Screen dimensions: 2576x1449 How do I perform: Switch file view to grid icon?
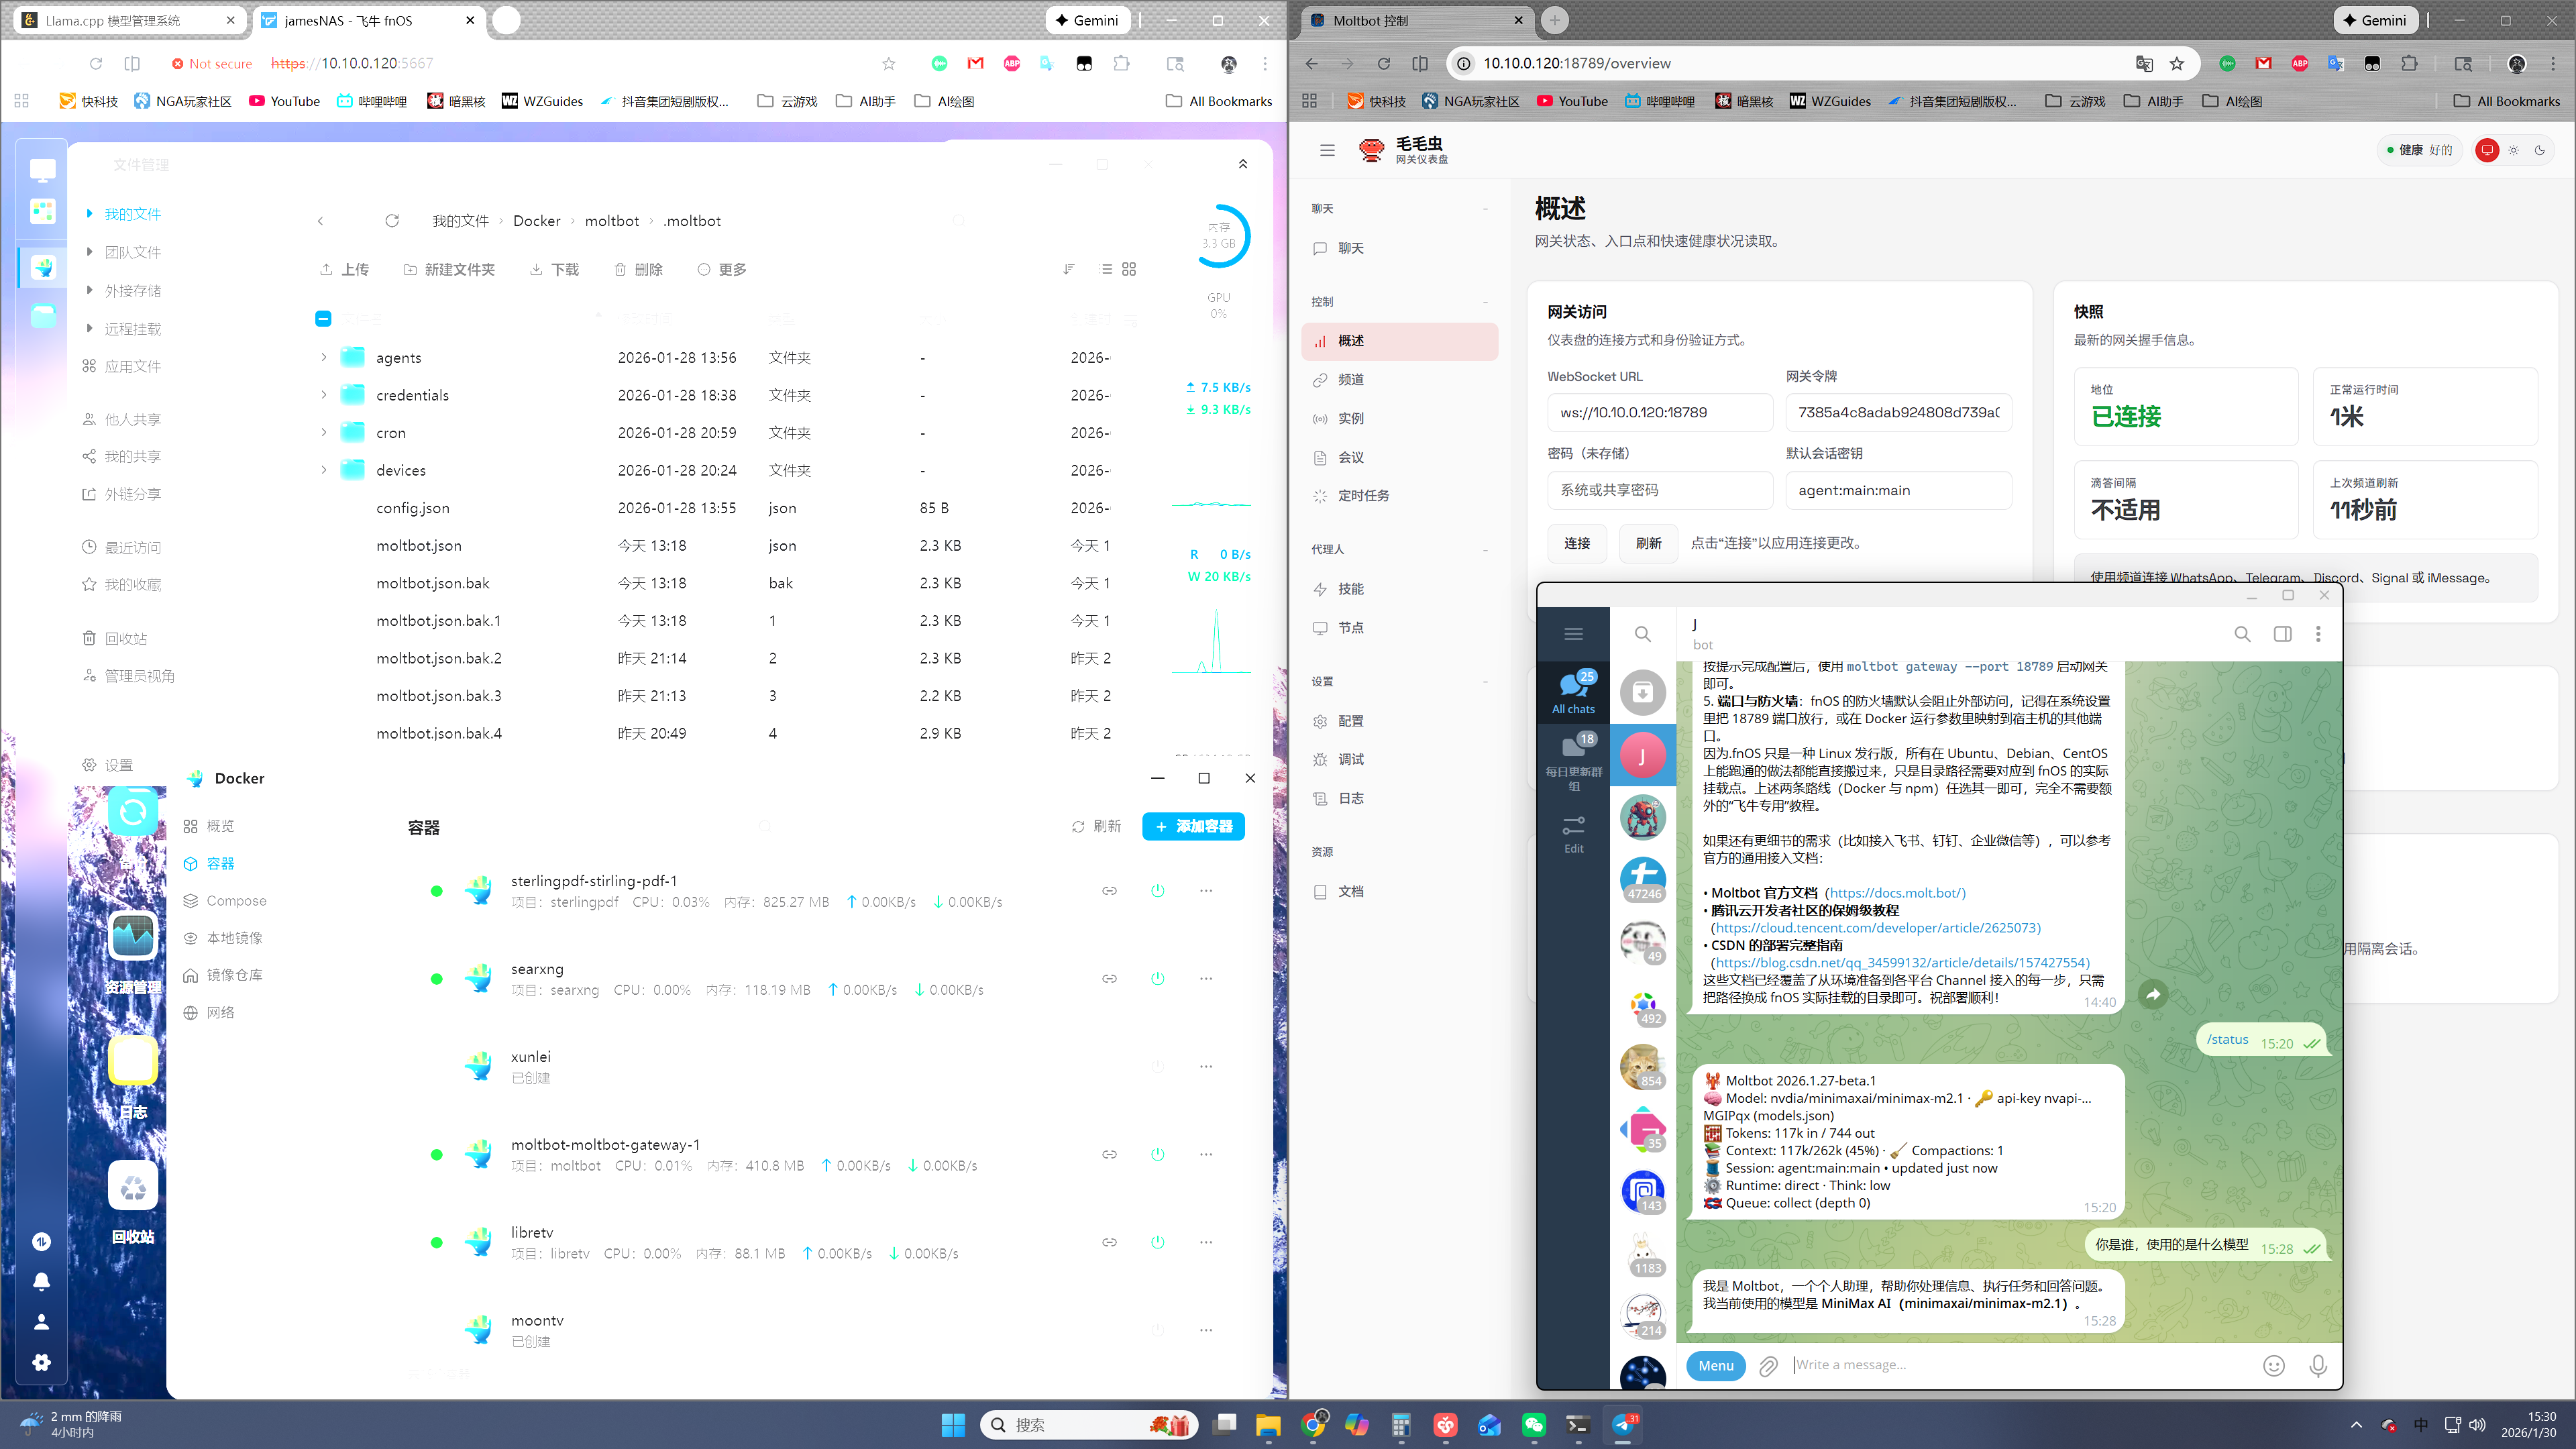coord(1129,269)
